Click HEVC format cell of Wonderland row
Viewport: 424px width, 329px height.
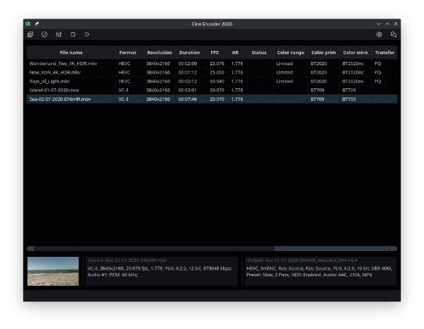[125, 64]
